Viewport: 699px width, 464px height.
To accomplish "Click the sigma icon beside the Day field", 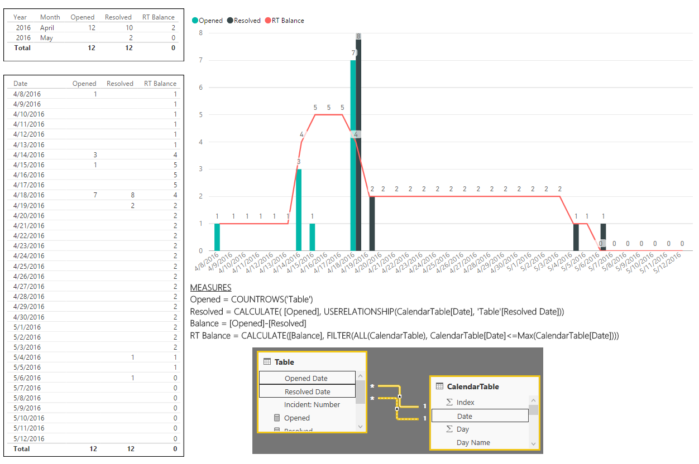I will click(x=449, y=429).
